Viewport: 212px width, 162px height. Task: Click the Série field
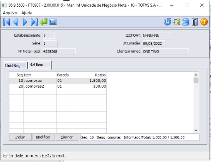coord(50,44)
